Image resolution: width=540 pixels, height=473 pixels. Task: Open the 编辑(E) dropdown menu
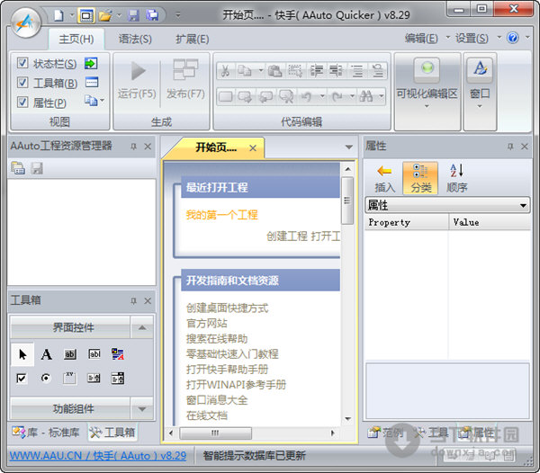click(421, 38)
